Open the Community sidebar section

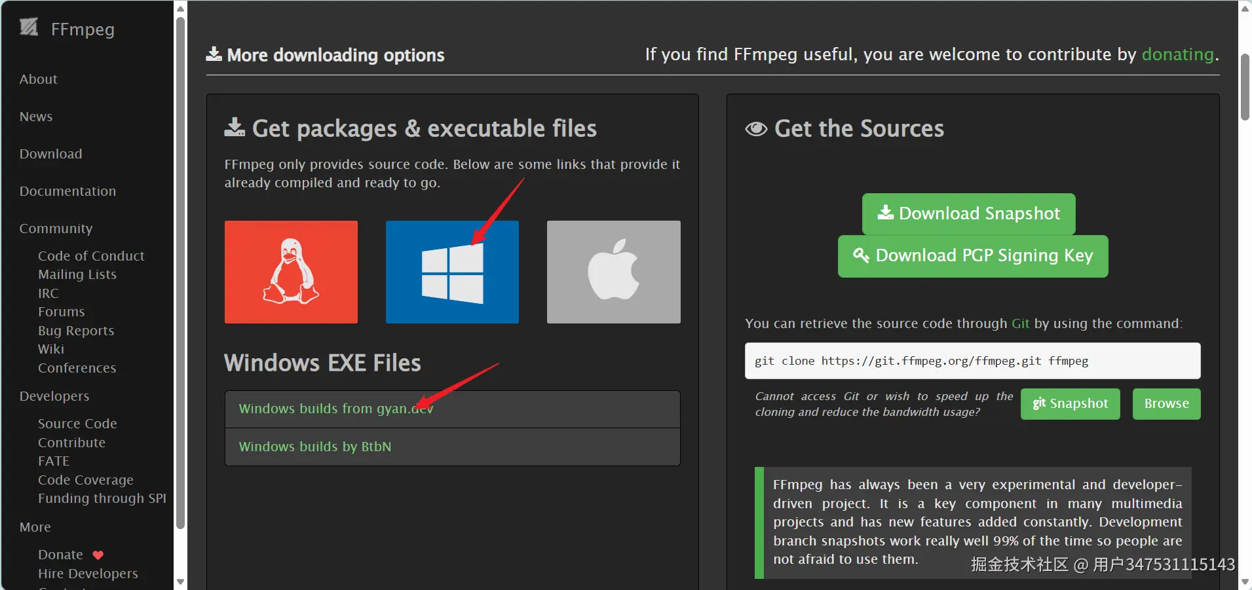[56, 229]
